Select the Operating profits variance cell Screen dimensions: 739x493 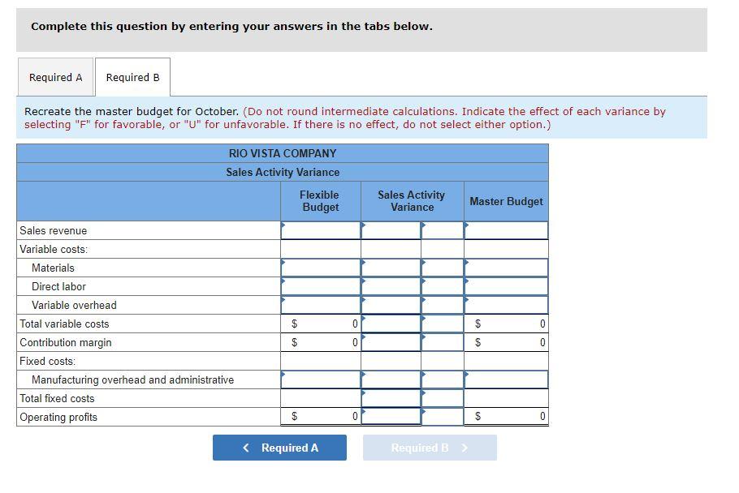390,416
